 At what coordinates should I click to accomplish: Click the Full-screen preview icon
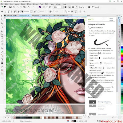tap(65, 7)
